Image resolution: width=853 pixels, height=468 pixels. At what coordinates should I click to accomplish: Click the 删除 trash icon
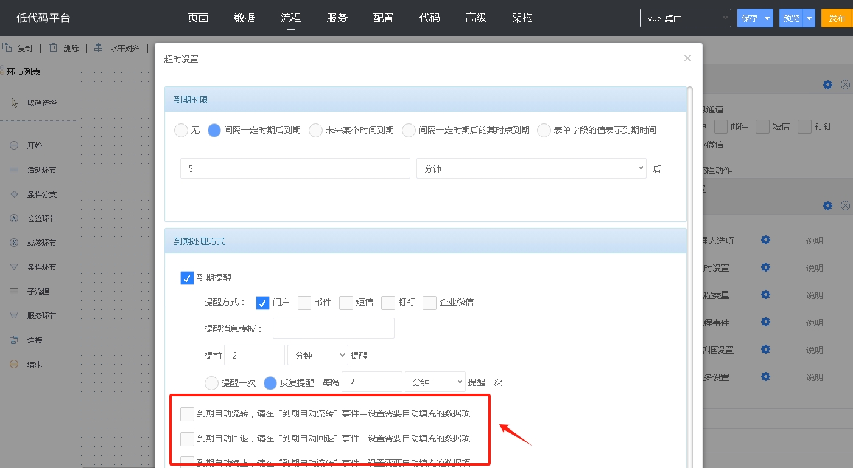pos(54,47)
